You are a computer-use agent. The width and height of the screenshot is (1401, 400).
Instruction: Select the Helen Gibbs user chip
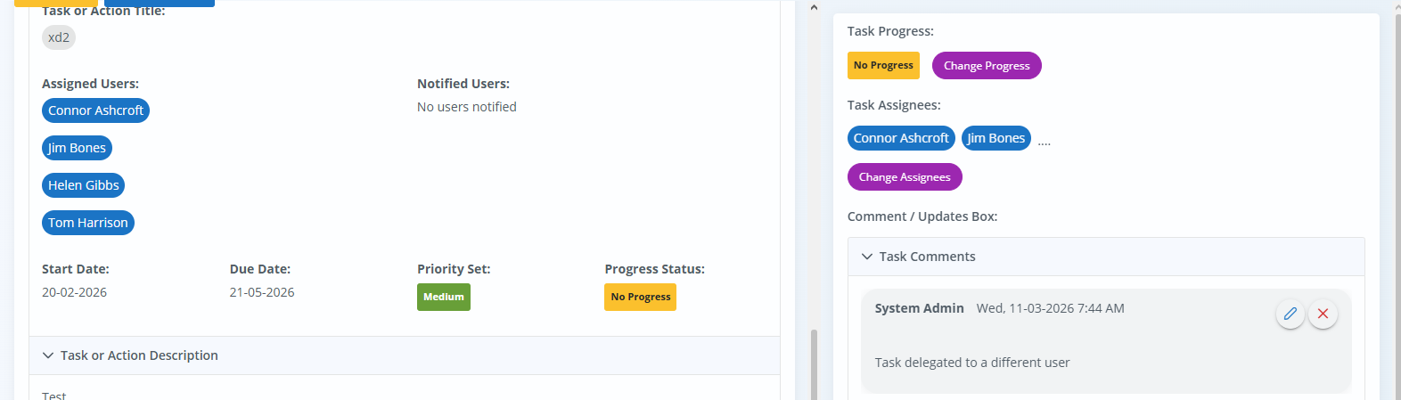coord(83,185)
